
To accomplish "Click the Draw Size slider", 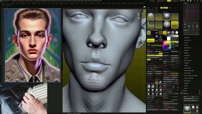I will pyautogui.click(x=155, y=67).
